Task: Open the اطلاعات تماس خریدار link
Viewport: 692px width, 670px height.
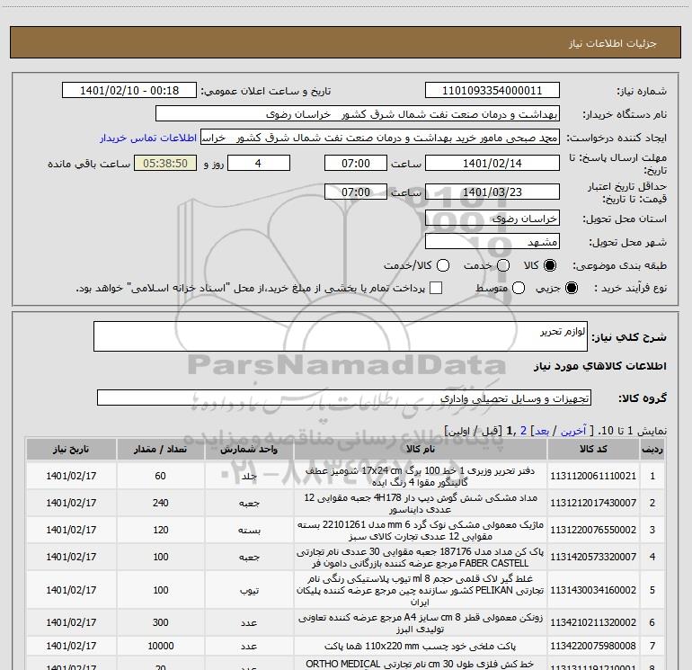Action: point(148,138)
